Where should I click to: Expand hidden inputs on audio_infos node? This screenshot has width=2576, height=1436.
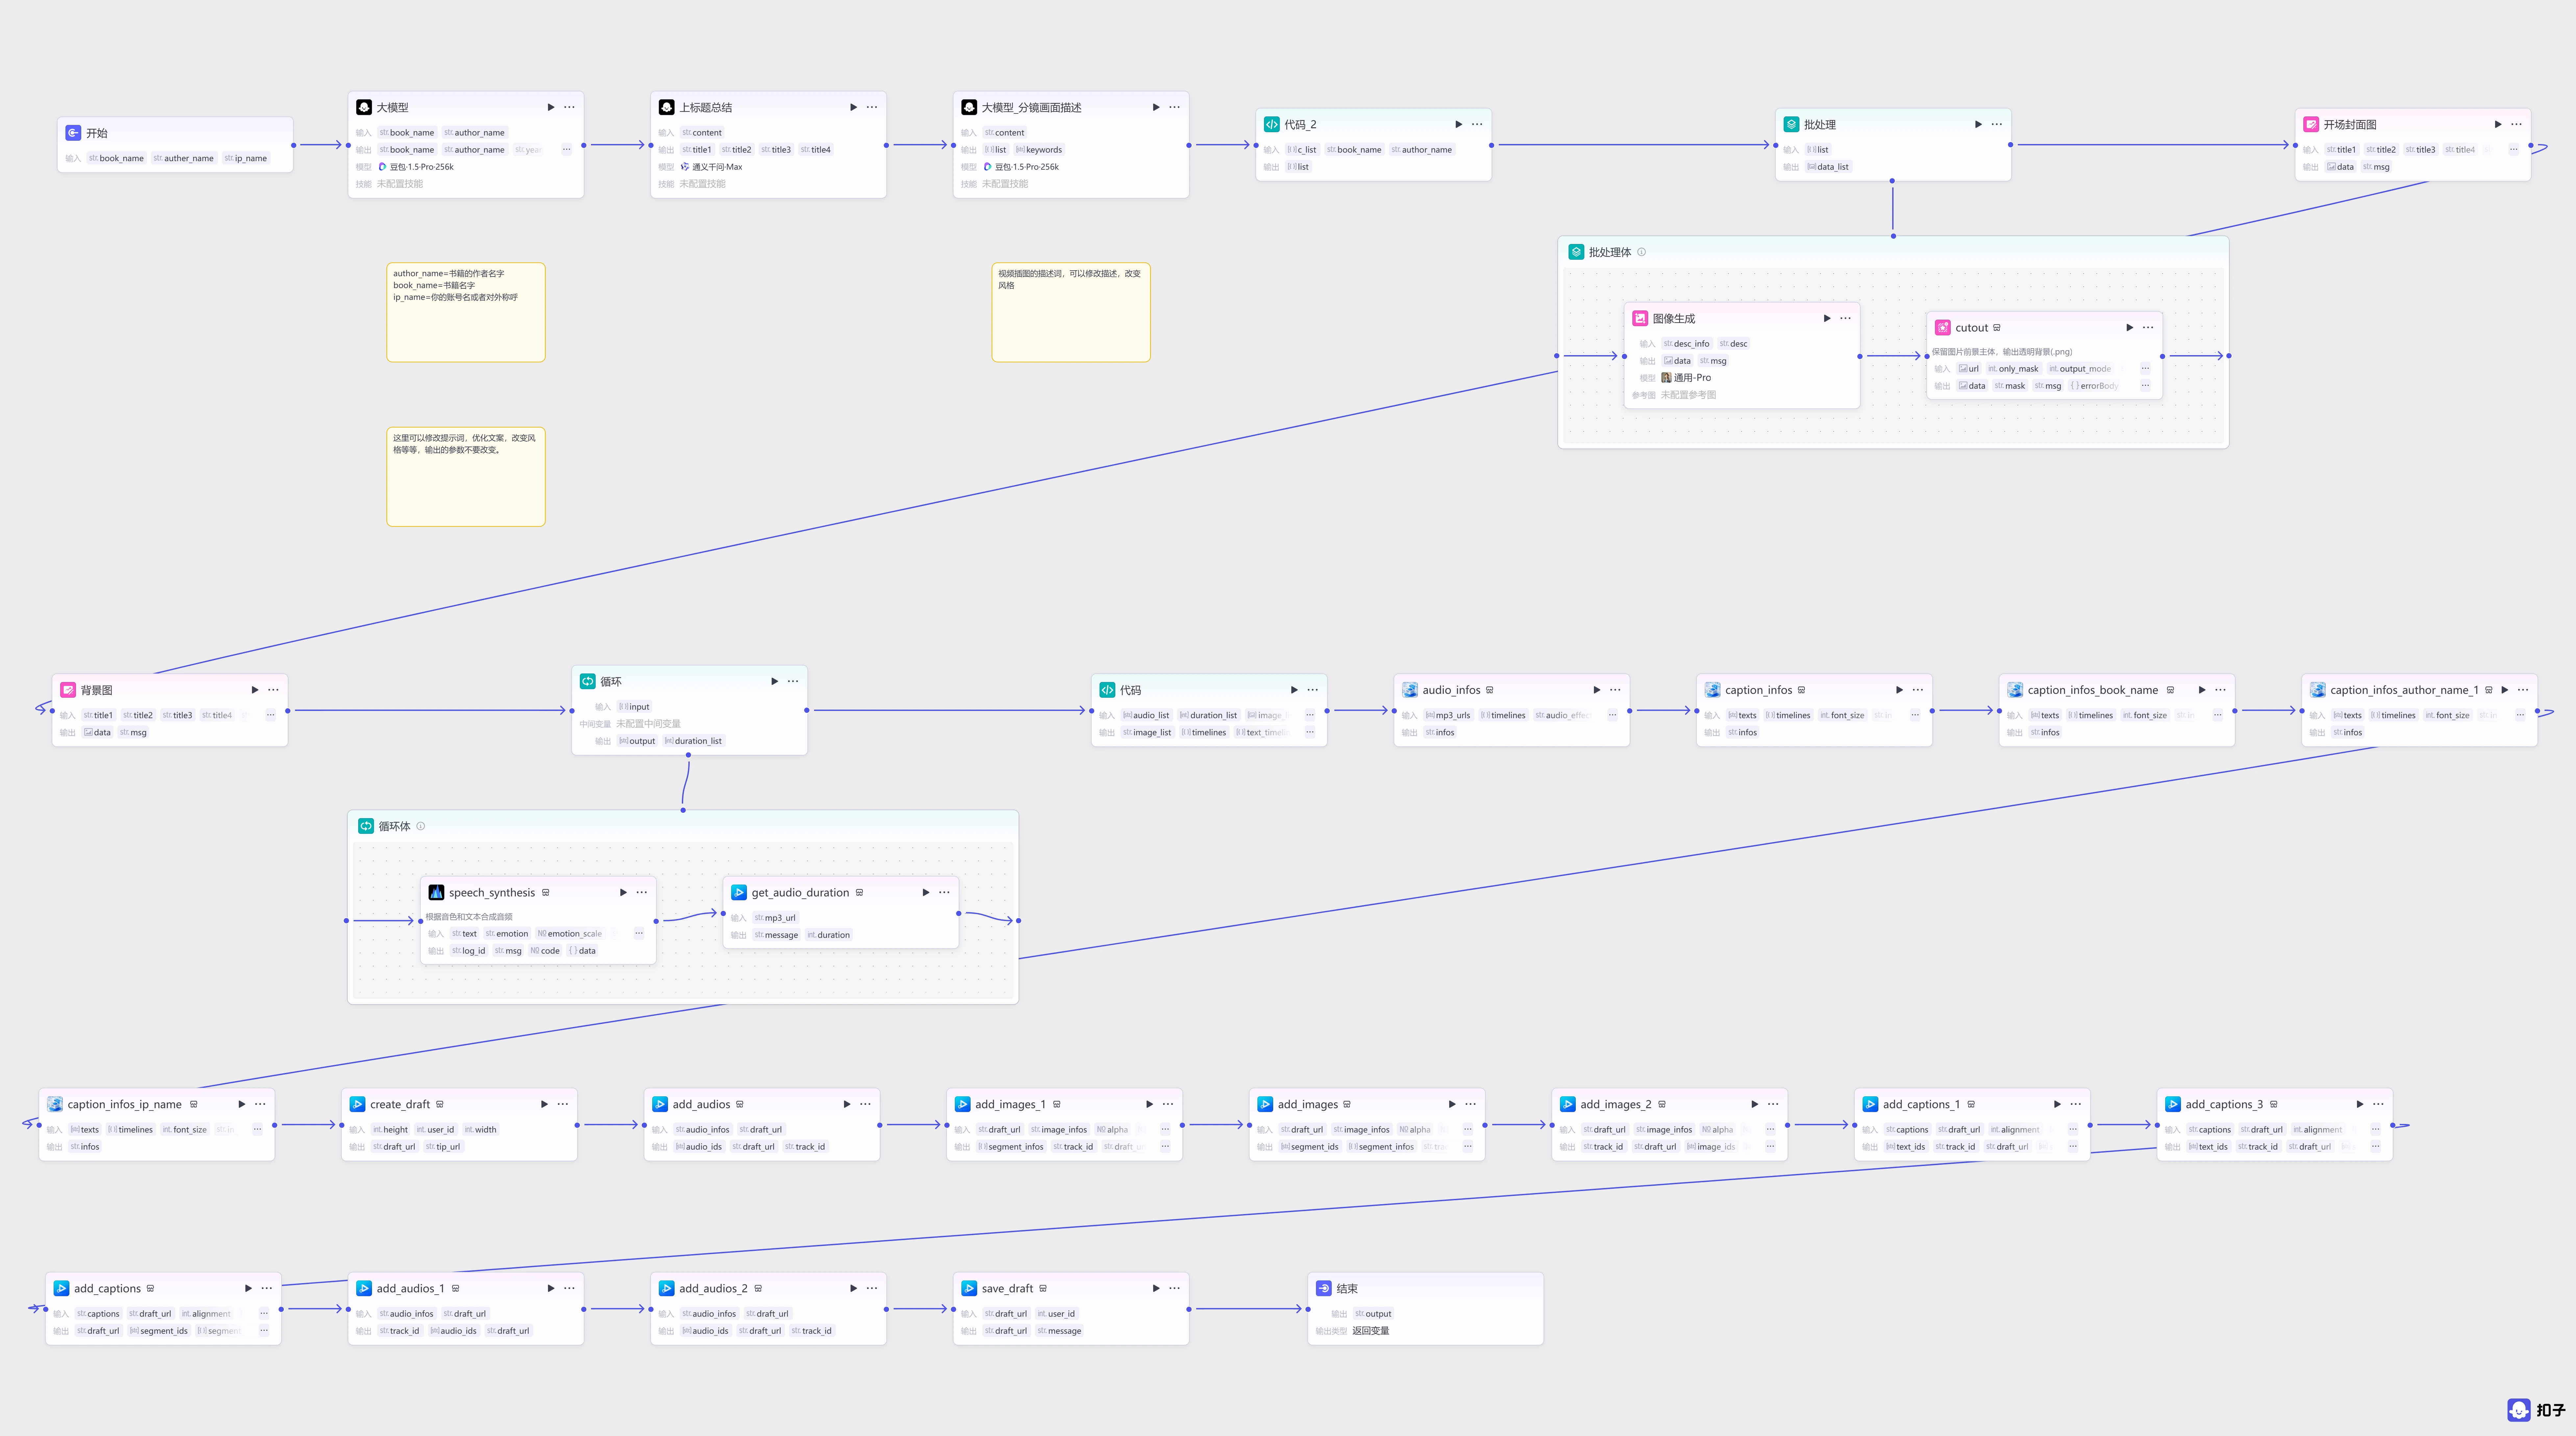(x=1612, y=715)
